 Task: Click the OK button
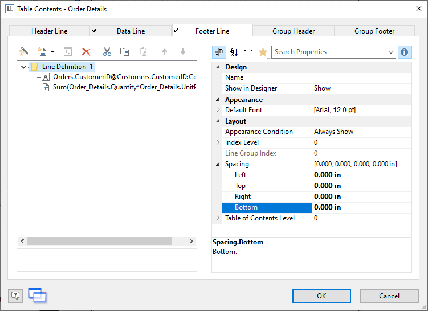[321, 296]
